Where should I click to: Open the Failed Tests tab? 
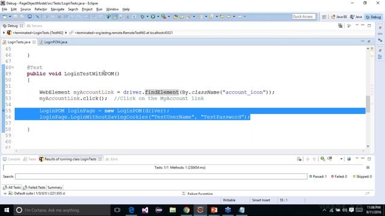(34, 188)
